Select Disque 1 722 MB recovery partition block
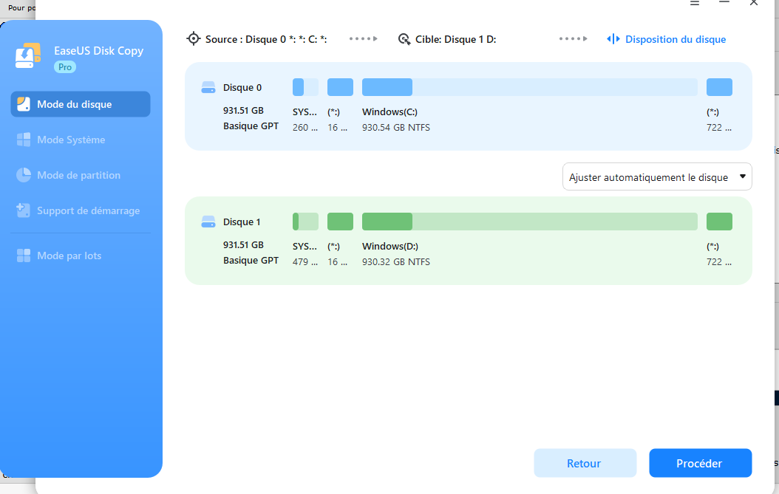779x494 pixels. pos(719,222)
